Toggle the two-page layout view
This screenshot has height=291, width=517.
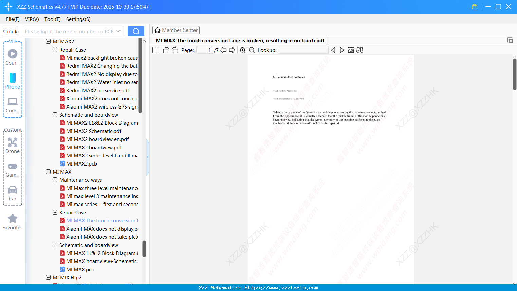(x=155, y=50)
